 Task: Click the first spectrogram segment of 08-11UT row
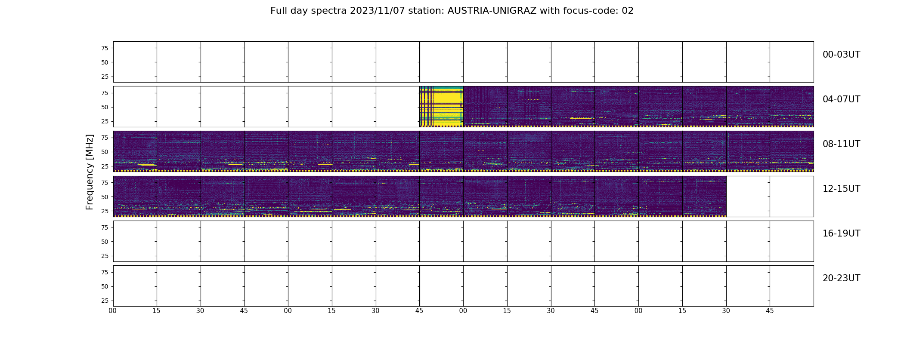(x=135, y=151)
